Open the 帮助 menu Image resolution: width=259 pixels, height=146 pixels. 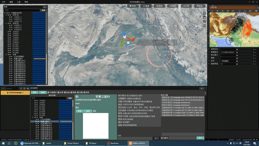coord(26,2)
